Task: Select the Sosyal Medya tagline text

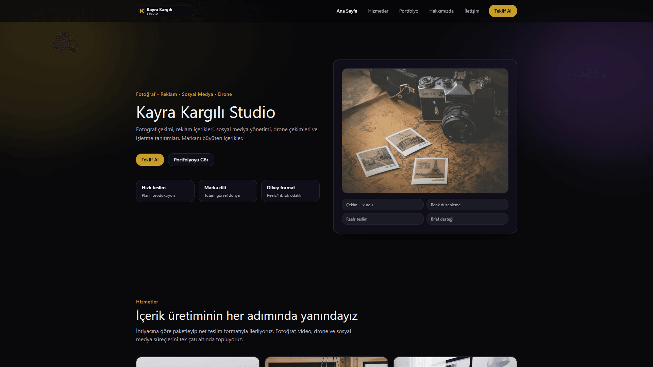Action: click(197, 94)
